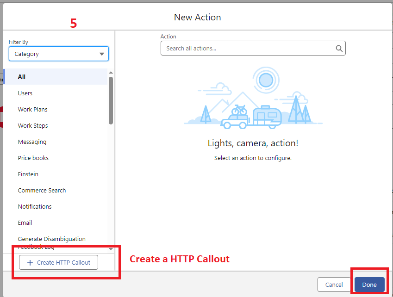Screen dimensions: 393x297
Task: Choose the Work Steps category
Action: (33, 125)
